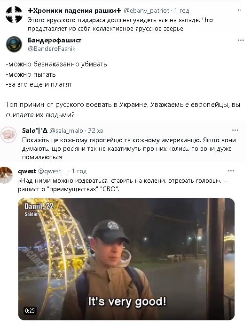Open the Хроники падения рашки display name
The height and width of the screenshot is (332, 251).
point(75,10)
